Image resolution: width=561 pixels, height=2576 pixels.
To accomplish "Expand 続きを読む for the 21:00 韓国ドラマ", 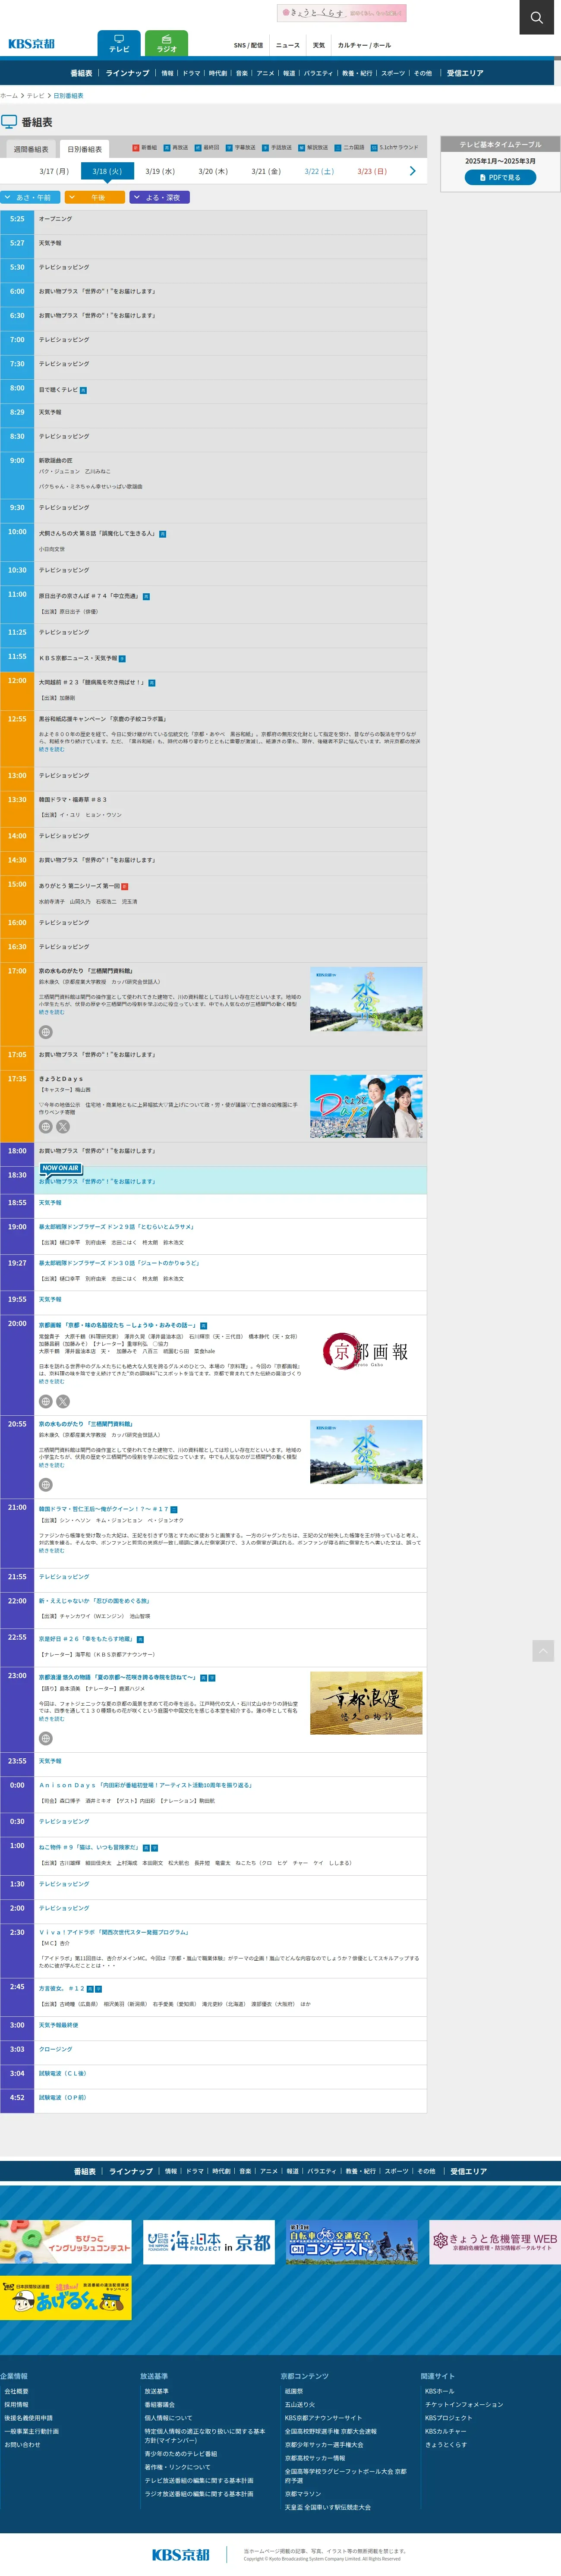I will pos(51,1550).
